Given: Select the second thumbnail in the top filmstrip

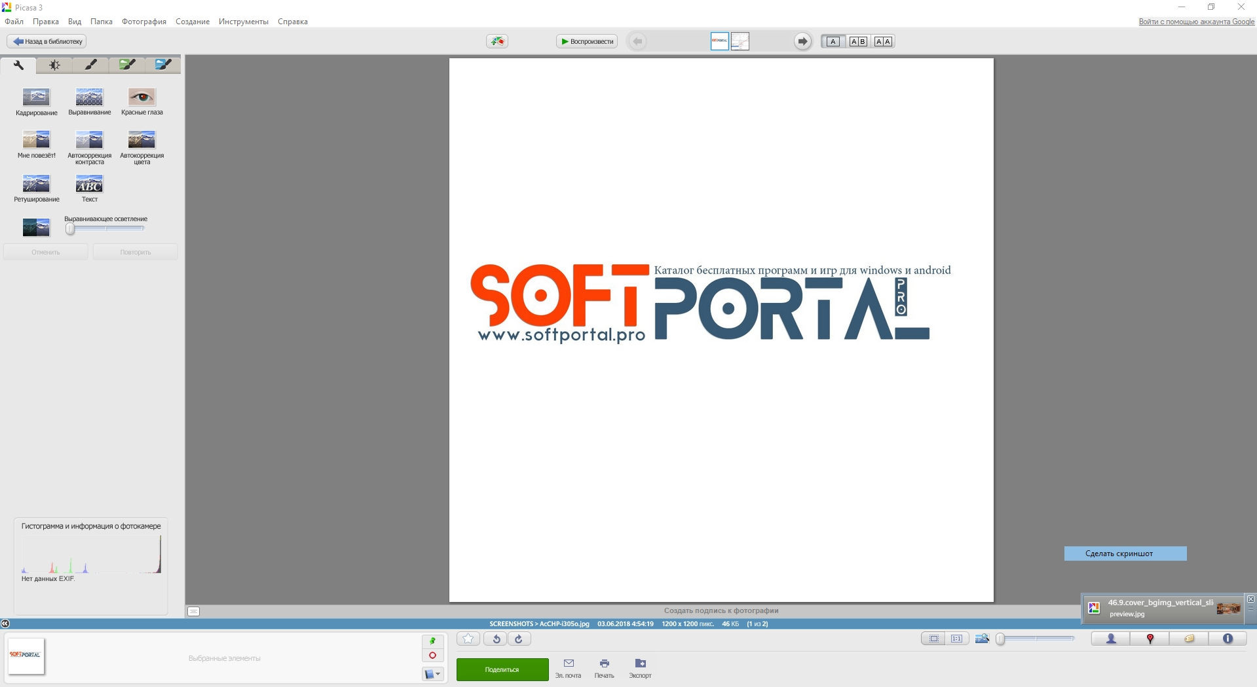Looking at the screenshot, I should (740, 41).
